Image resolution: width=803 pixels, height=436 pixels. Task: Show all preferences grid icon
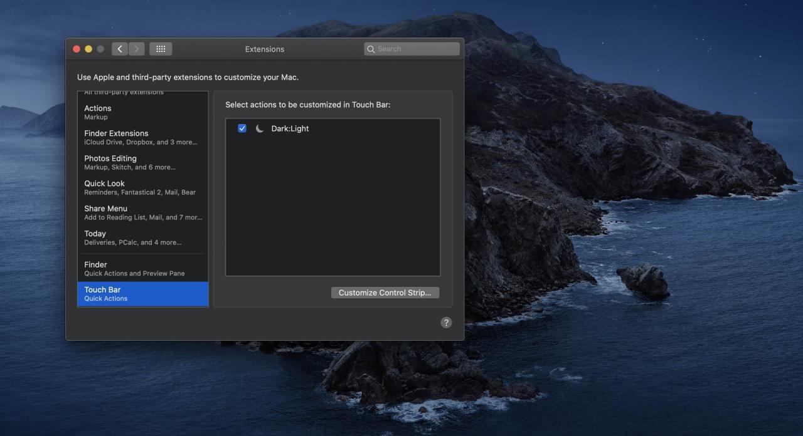pos(161,49)
